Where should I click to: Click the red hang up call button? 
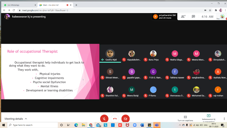point(115,119)
